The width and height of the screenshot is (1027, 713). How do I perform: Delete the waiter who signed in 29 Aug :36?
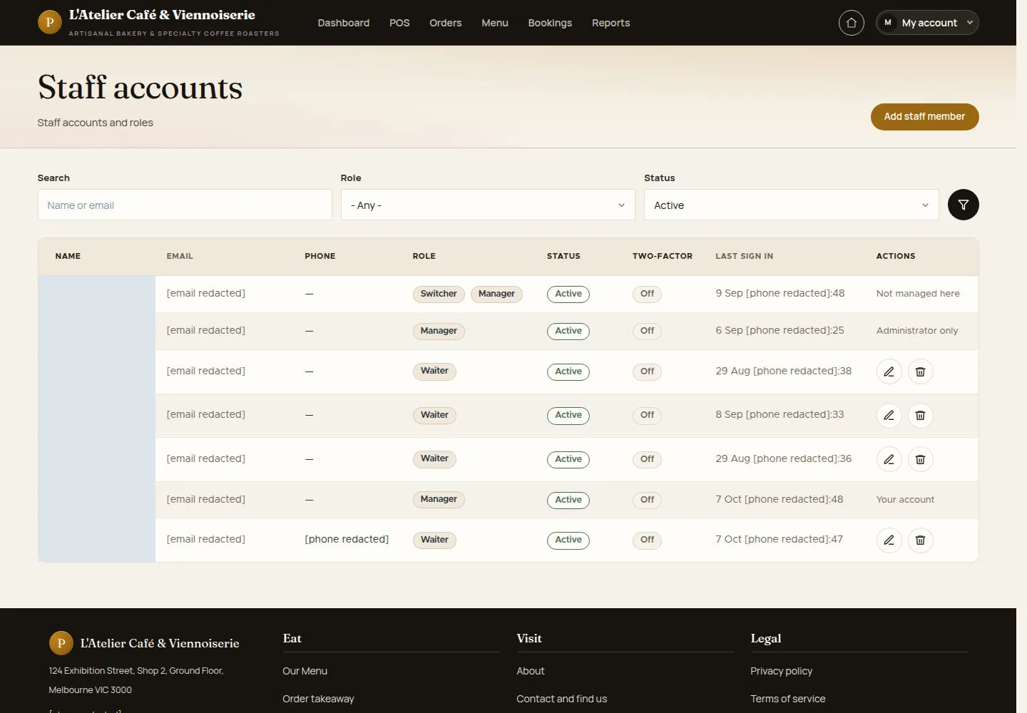point(920,459)
